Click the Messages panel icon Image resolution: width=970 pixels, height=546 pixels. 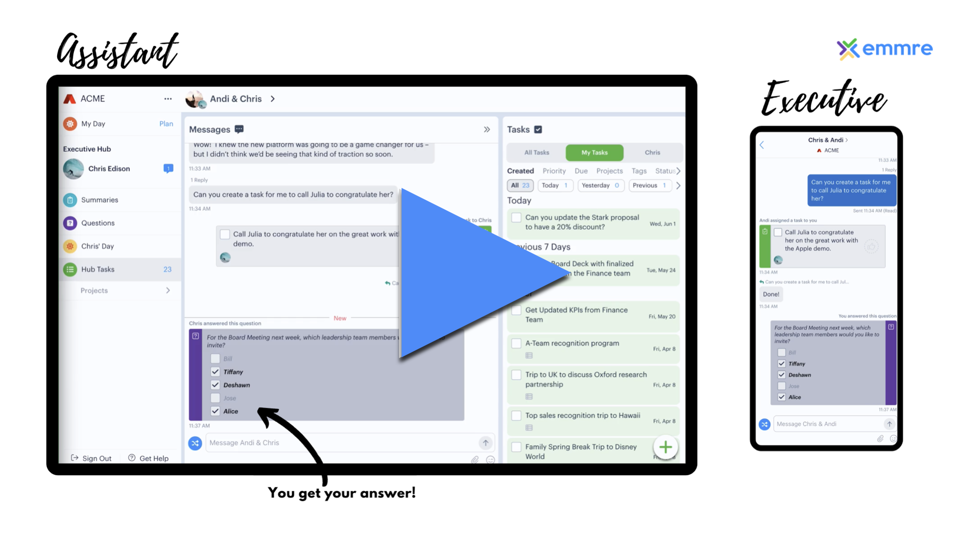(240, 129)
